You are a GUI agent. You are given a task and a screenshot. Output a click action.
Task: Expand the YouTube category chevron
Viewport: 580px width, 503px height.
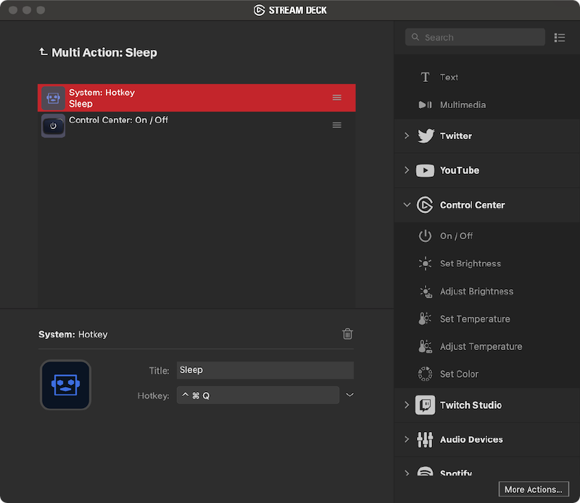[407, 170]
